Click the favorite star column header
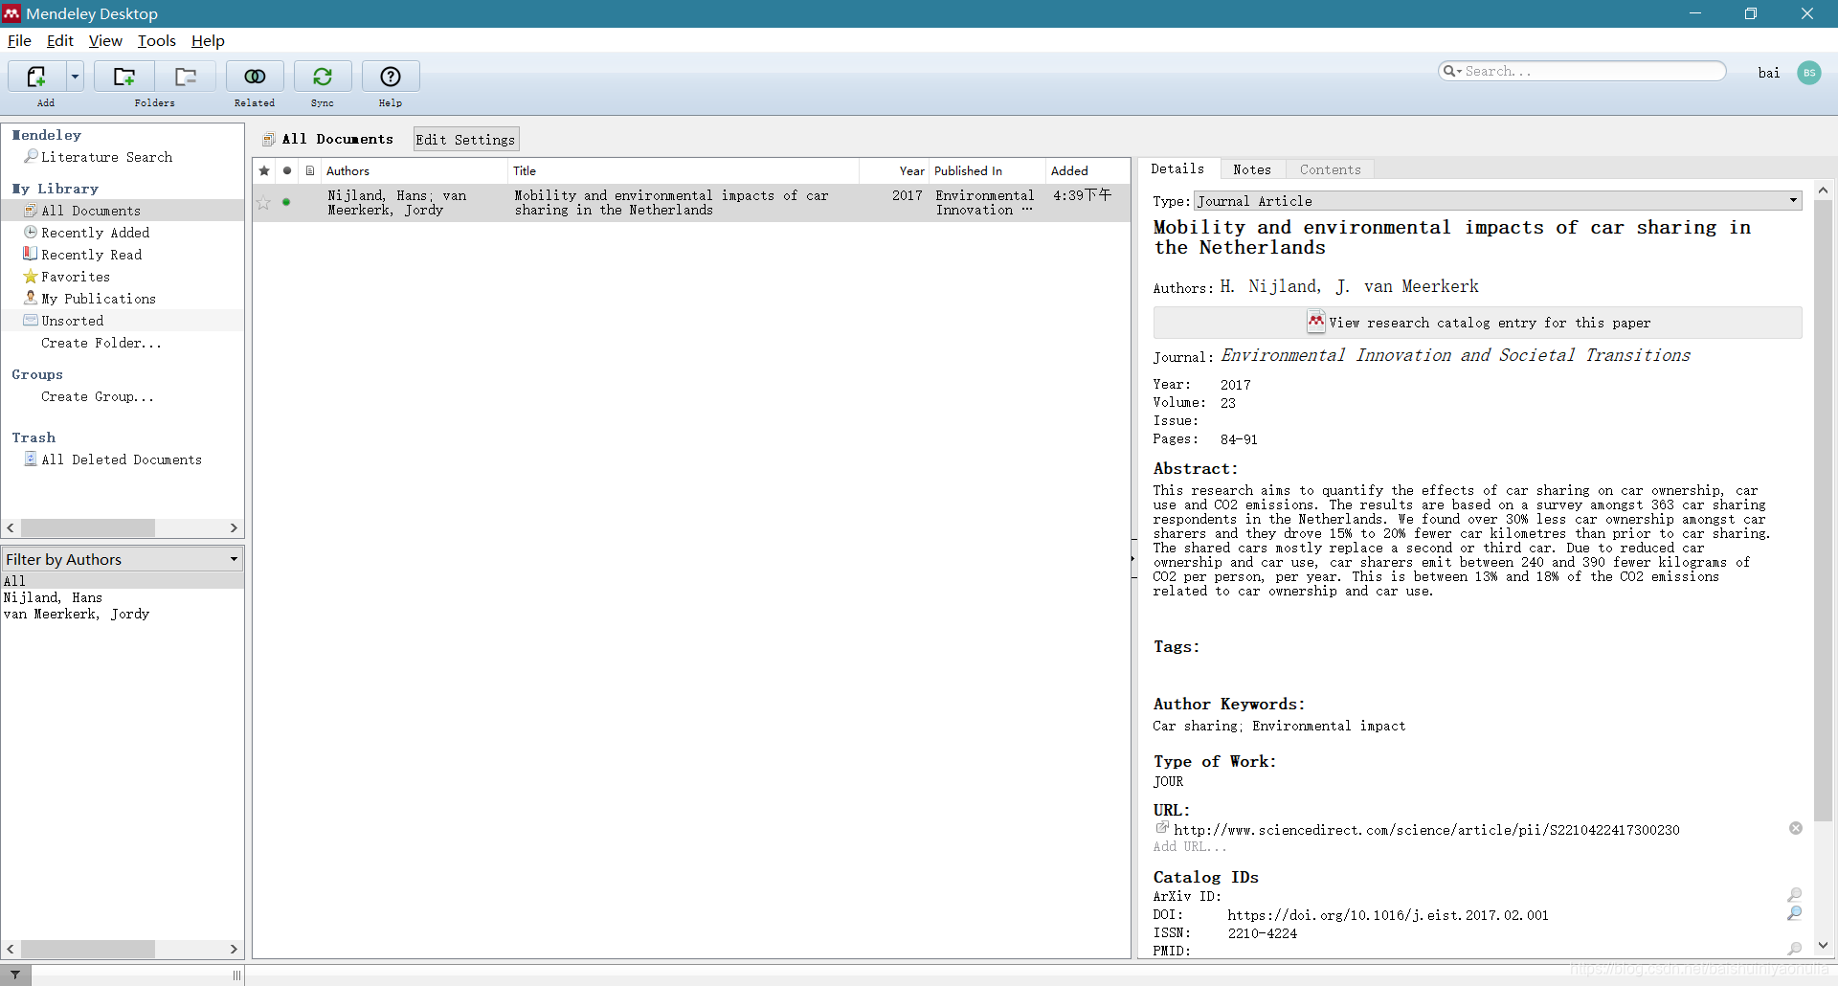The width and height of the screenshot is (1838, 986). click(x=264, y=170)
